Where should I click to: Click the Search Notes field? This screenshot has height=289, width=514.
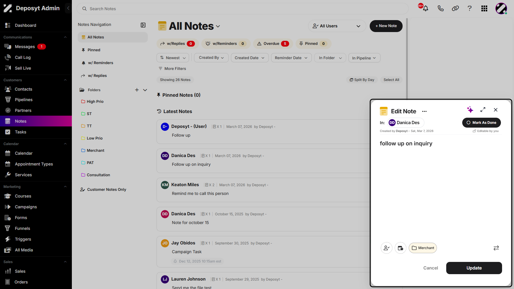point(243,9)
